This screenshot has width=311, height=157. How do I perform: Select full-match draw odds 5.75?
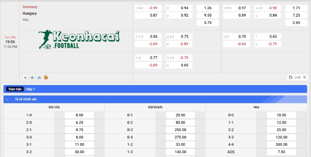[208, 23]
